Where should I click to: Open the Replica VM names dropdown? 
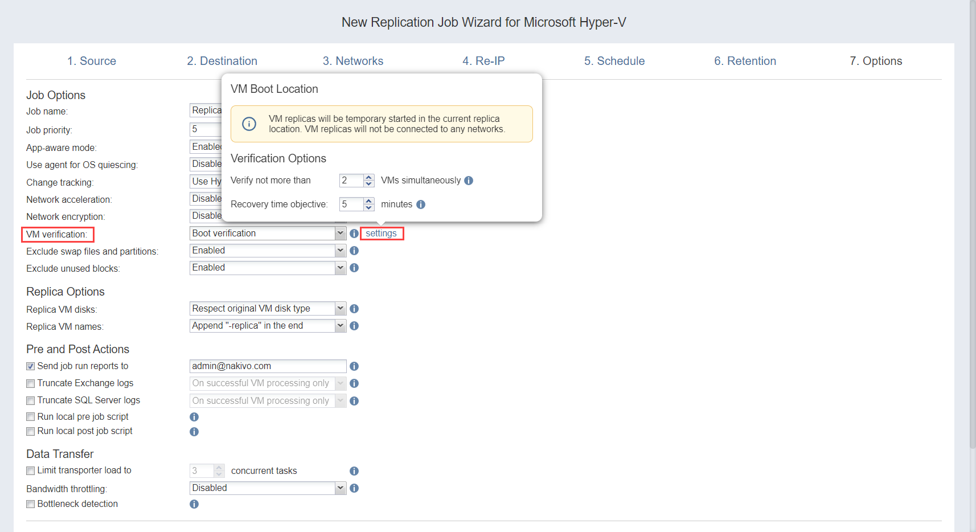pos(340,326)
